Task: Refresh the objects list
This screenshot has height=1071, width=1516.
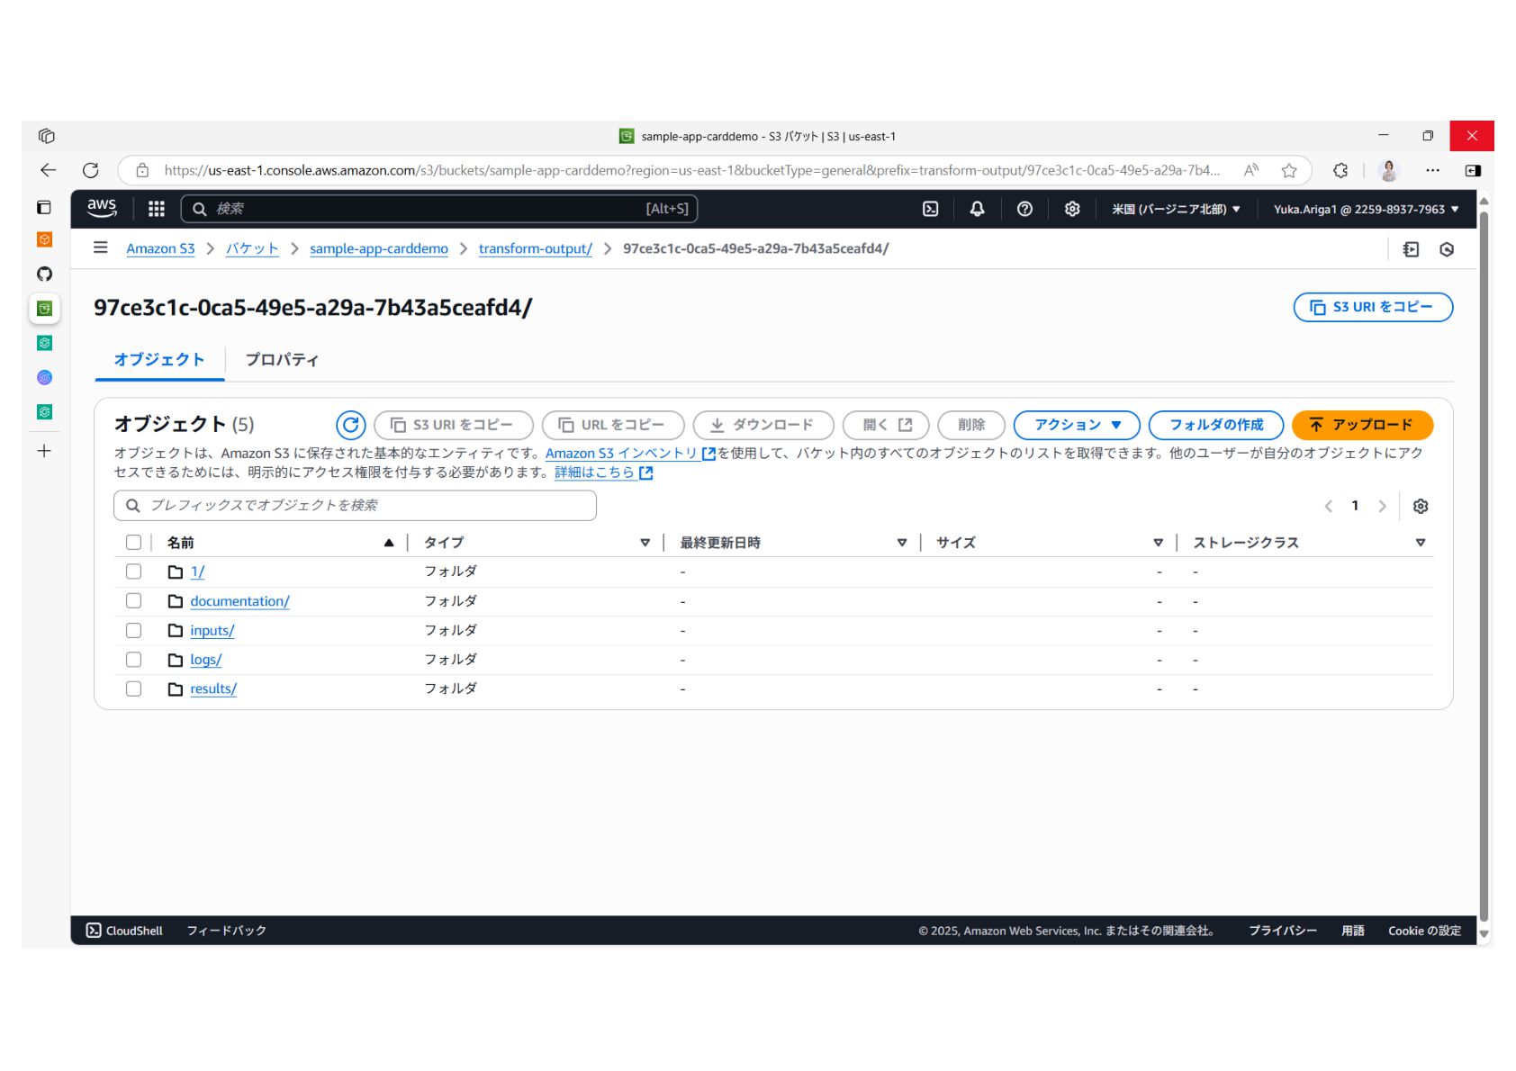Action: 350,425
